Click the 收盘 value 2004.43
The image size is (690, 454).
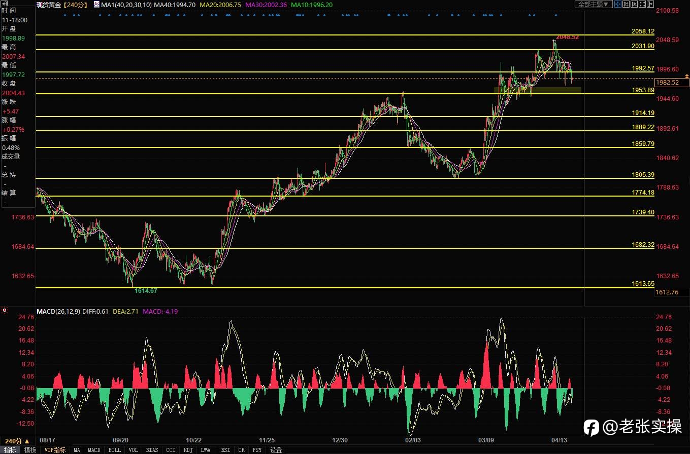[x=13, y=93]
